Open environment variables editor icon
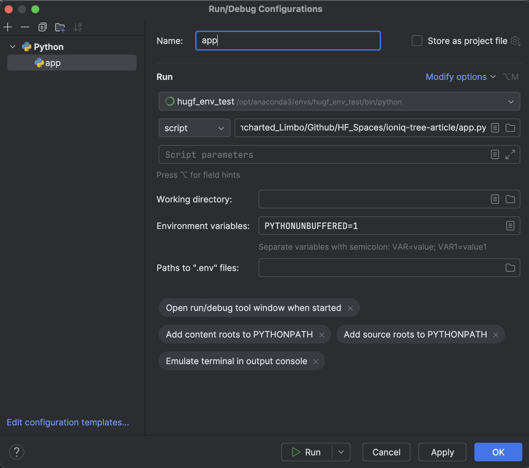Screen dimensions: 529x468 pos(510,226)
